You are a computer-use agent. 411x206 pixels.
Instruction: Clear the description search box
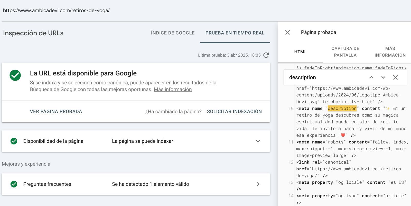pyautogui.click(x=395, y=77)
